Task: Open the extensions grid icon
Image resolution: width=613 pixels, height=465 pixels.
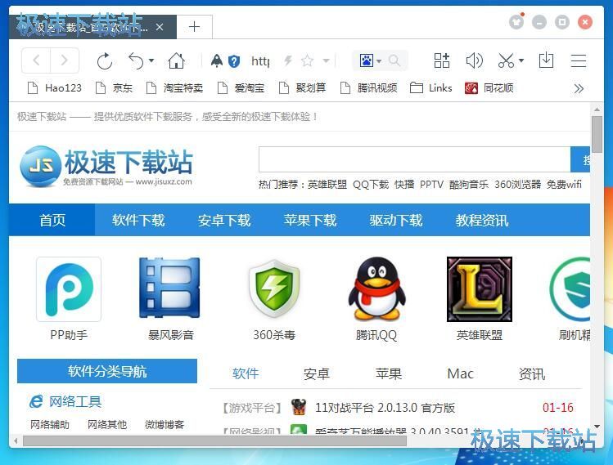Action: tap(442, 60)
